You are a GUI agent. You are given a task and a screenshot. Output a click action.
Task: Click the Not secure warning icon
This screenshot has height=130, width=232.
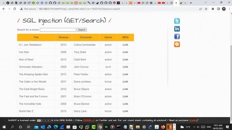[22, 9]
